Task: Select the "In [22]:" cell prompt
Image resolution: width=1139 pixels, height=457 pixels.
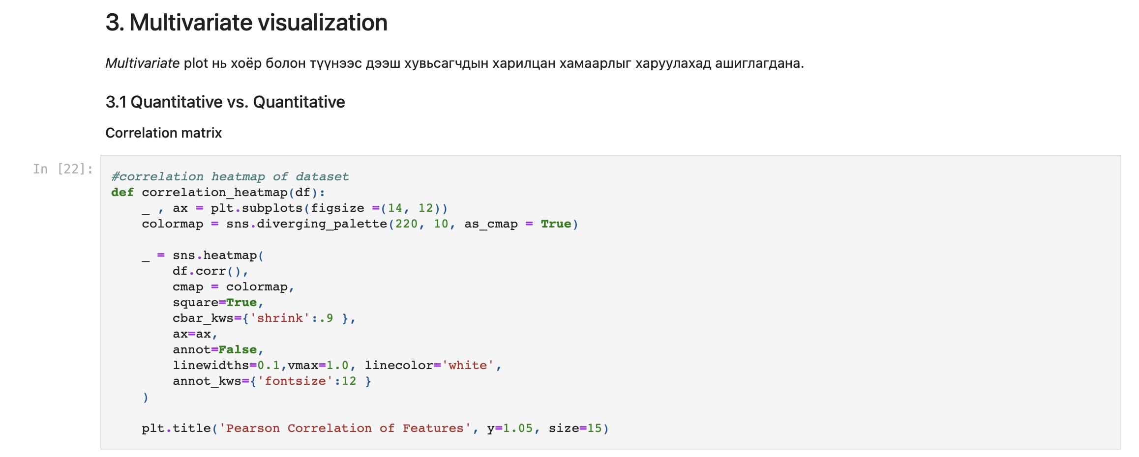Action: [x=62, y=169]
